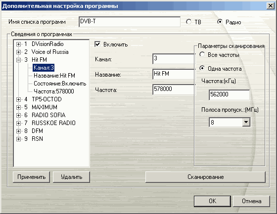Choose Все частоты scan option

(202, 54)
